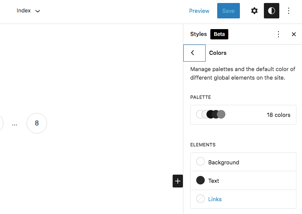The image size is (302, 214).
Task: Go to pagination page 8
Action: click(37, 123)
